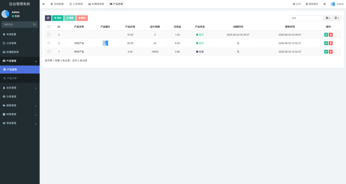Select the checkbox for product ID 3
Viewport: 346px width, 184px height.
click(x=49, y=43)
